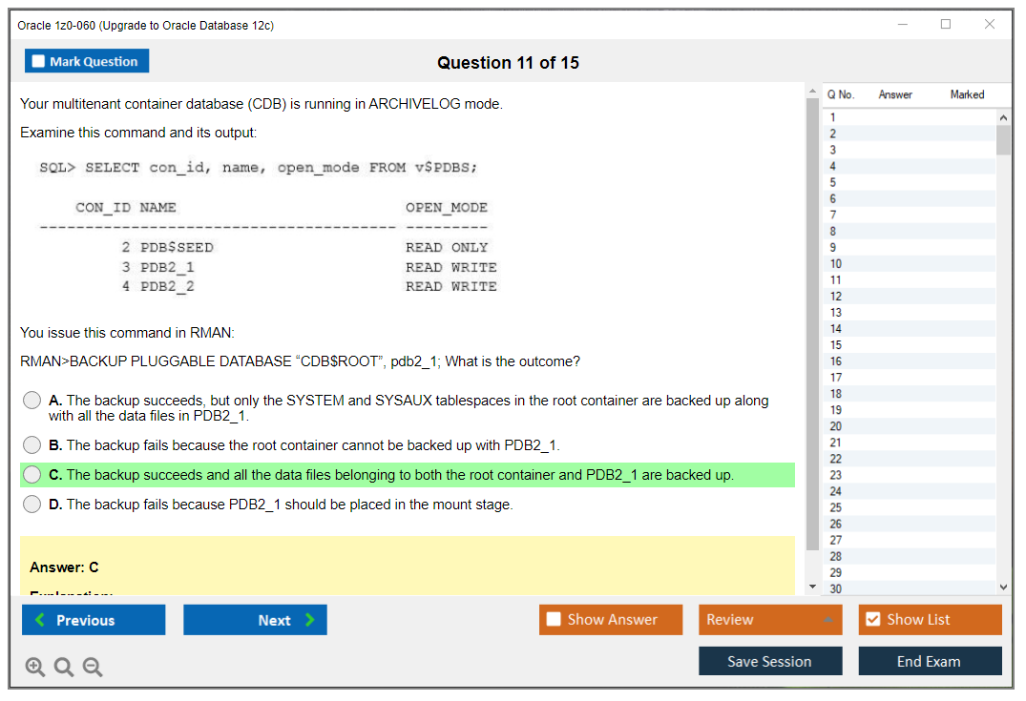This screenshot has width=1026, height=701.
Task: Zoom in using the magnifier-plus icon
Action: [x=34, y=667]
